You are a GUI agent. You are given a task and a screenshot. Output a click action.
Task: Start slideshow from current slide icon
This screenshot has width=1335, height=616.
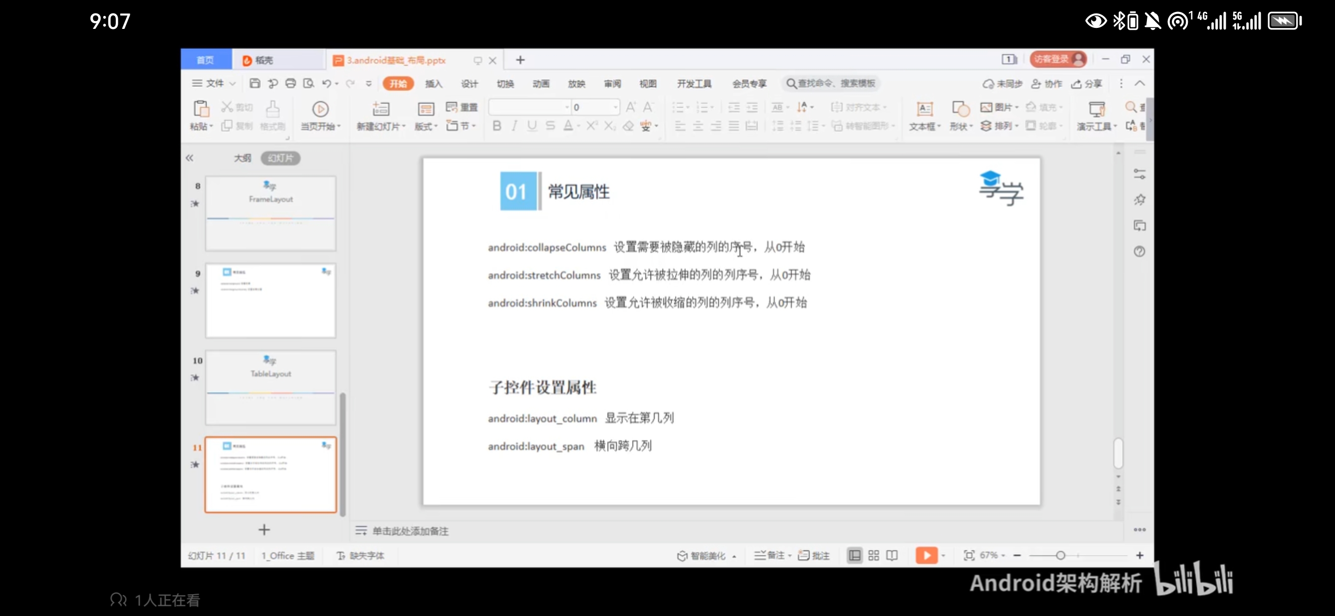tap(320, 109)
